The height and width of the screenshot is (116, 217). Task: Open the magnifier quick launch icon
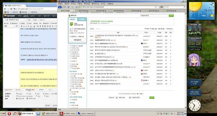point(15,114)
